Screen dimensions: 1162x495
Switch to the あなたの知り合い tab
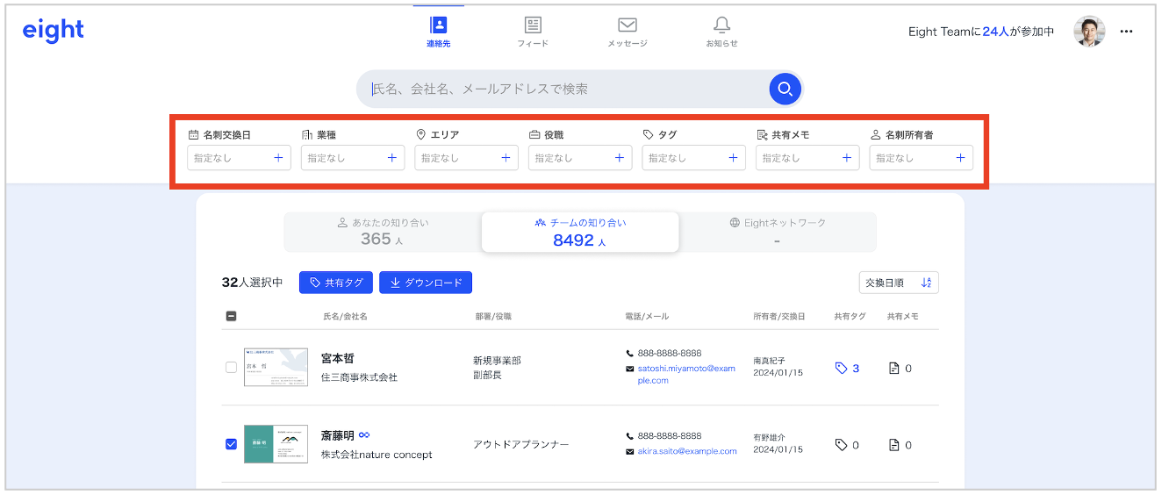coord(383,232)
